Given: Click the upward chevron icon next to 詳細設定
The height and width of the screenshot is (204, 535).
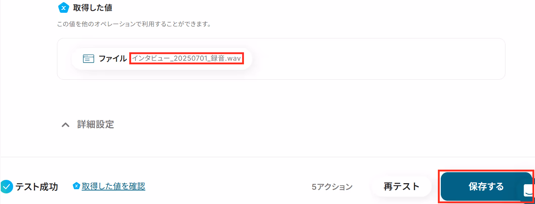Looking at the screenshot, I should tap(65, 125).
